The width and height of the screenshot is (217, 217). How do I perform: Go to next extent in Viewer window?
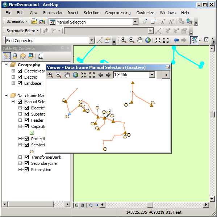tap(108, 75)
